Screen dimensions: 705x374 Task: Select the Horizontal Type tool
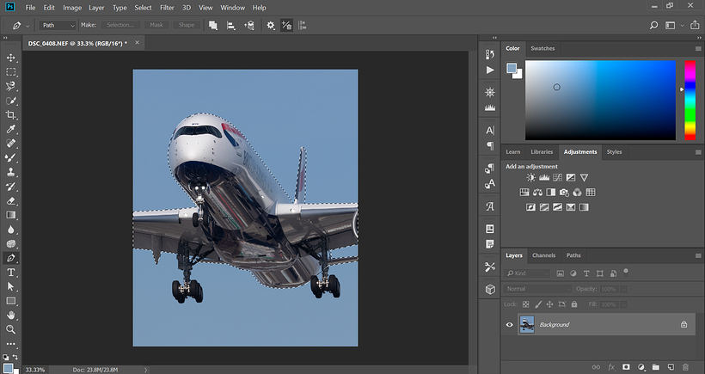coord(11,273)
